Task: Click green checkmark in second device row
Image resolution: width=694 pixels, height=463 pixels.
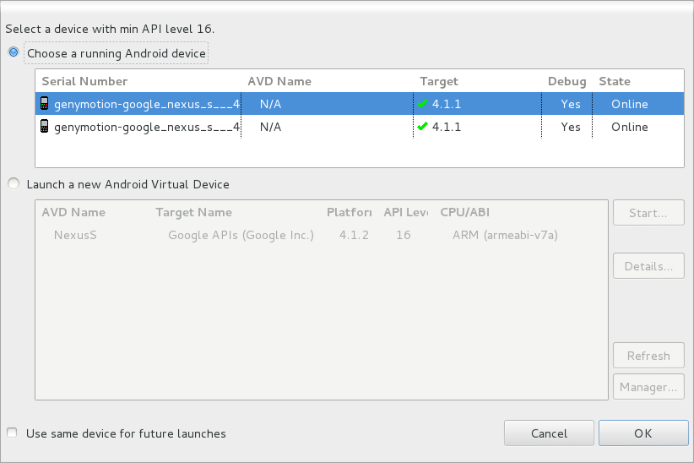Action: tap(423, 126)
